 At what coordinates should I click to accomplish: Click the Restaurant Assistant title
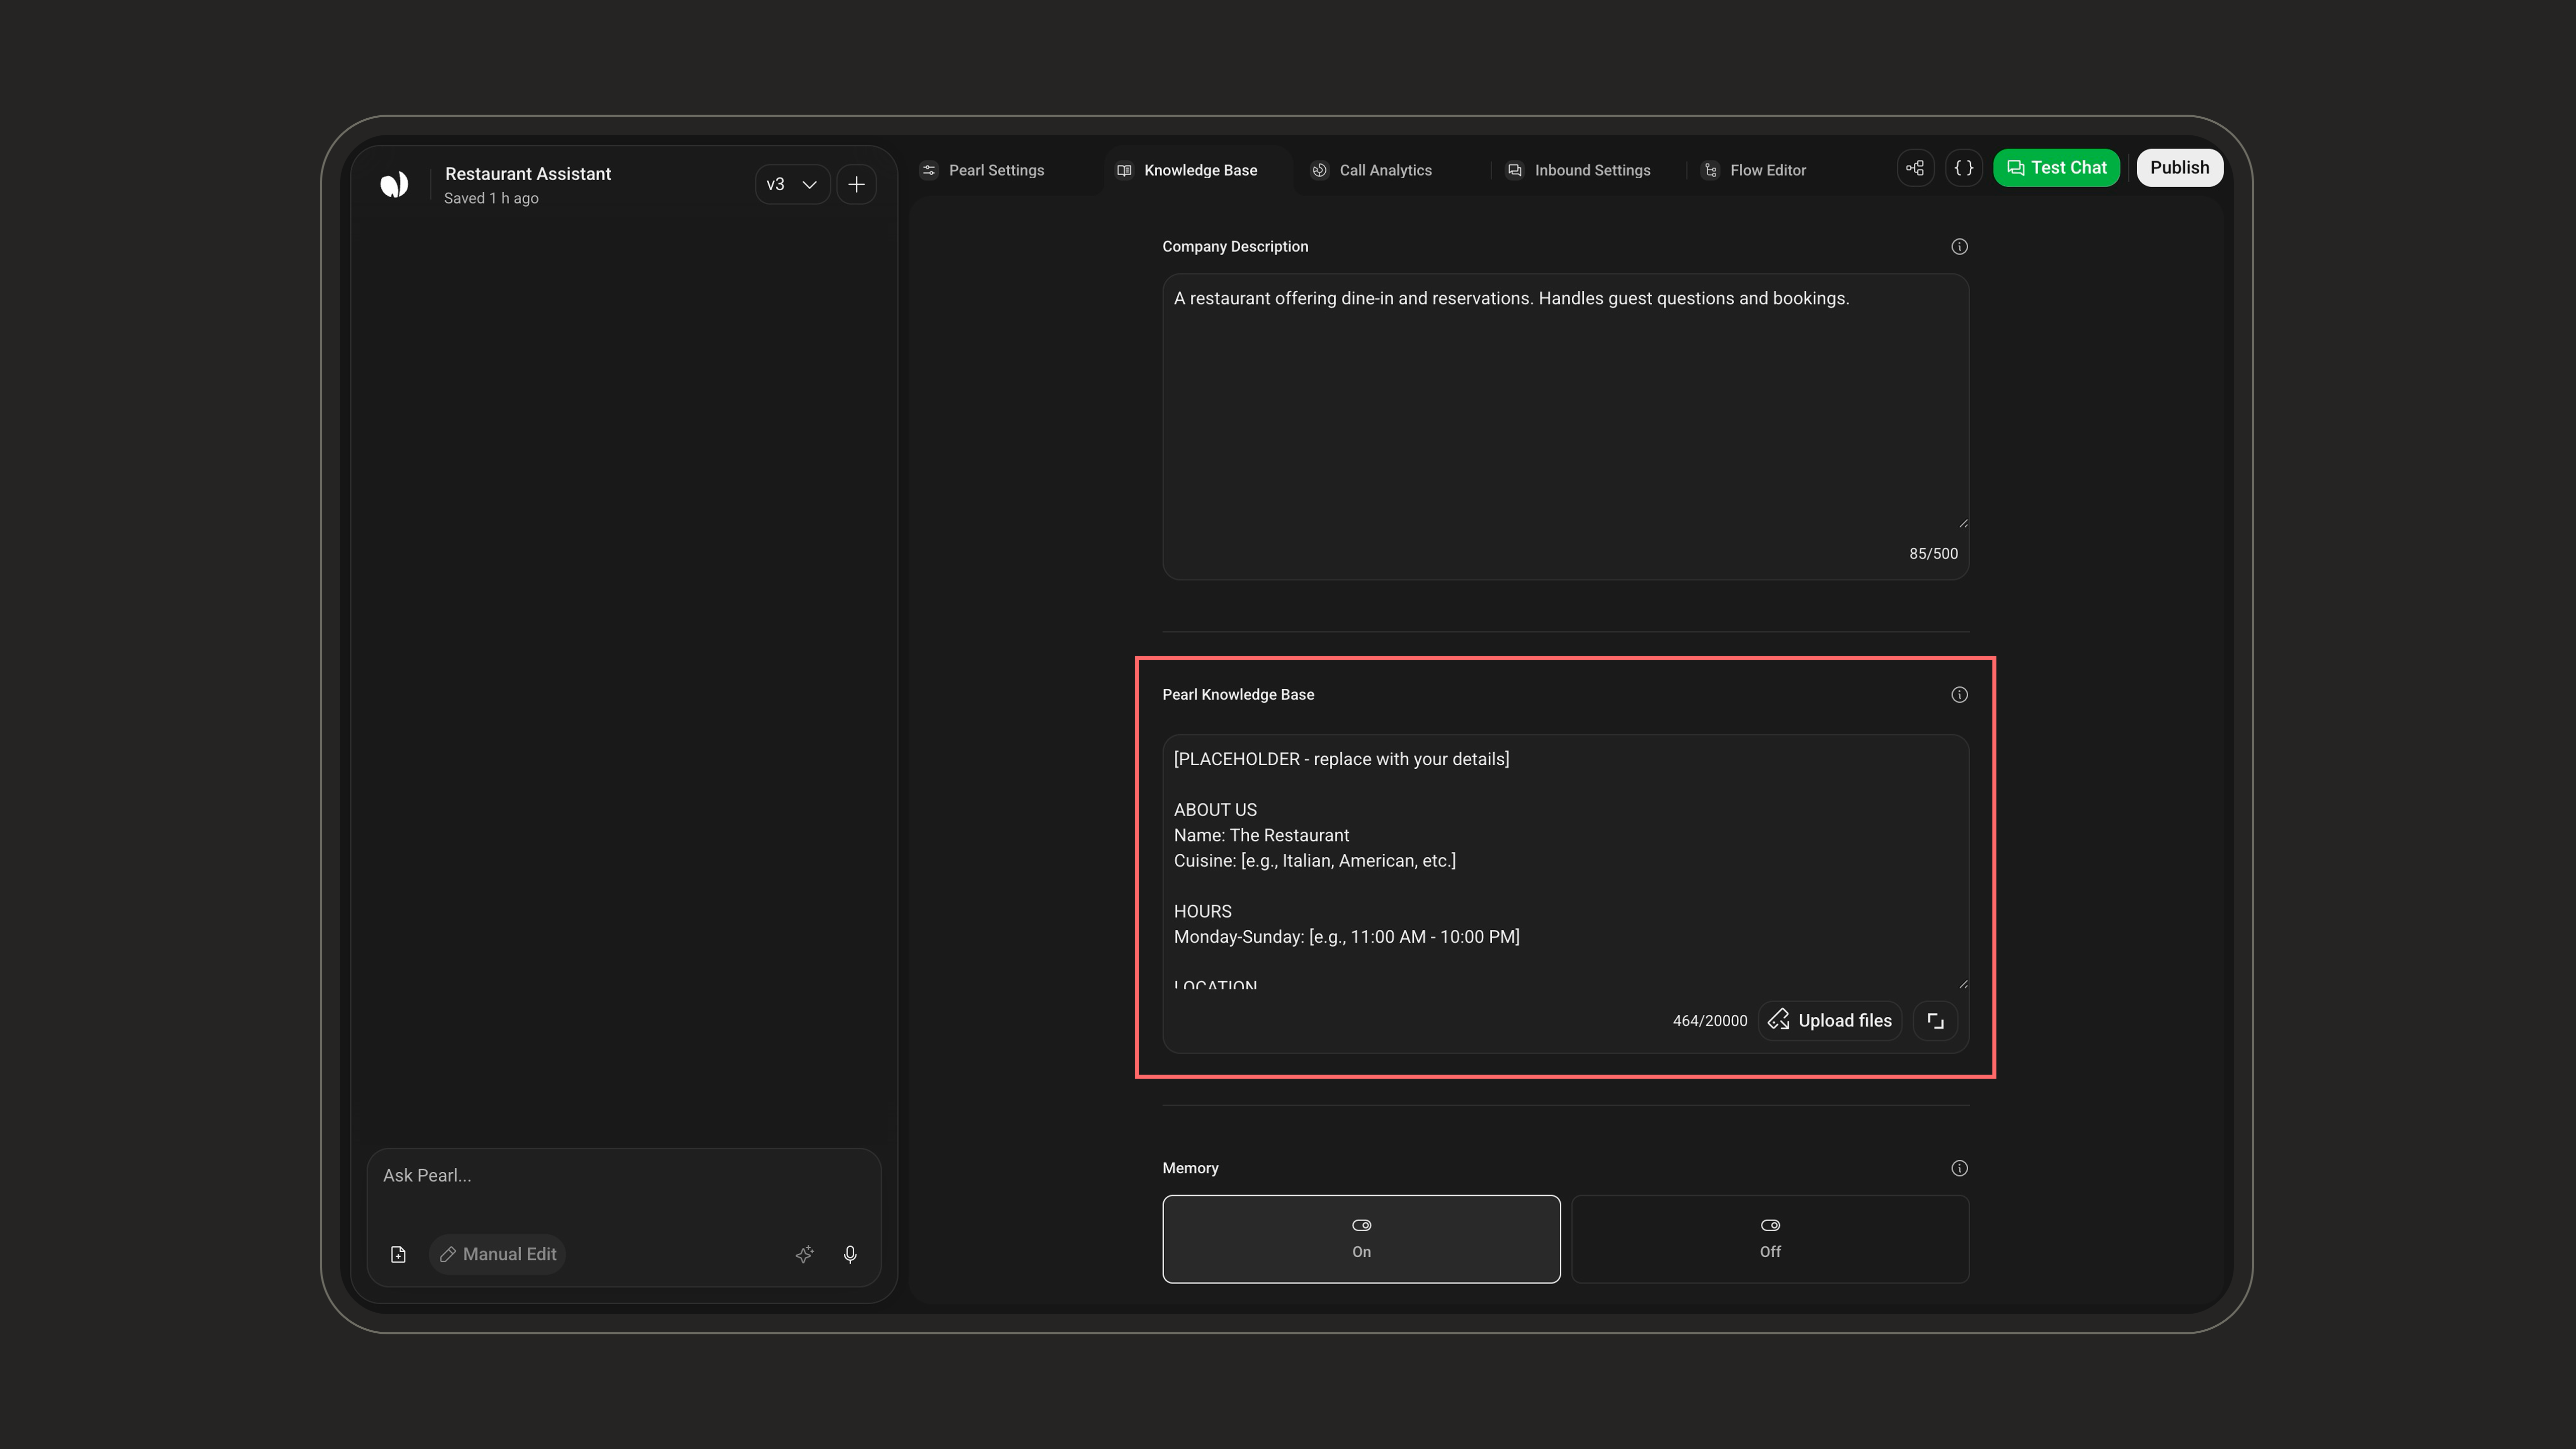pos(528,174)
